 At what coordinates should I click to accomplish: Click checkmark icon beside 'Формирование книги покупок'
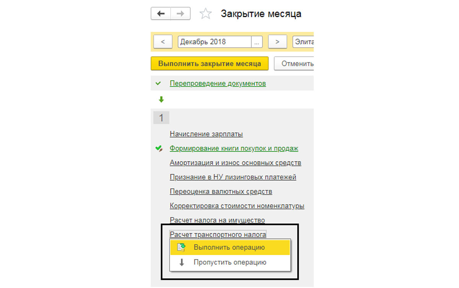159,149
